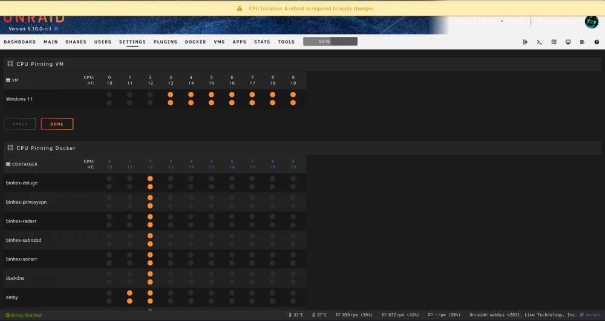Click the monitor system info icon

568,42
